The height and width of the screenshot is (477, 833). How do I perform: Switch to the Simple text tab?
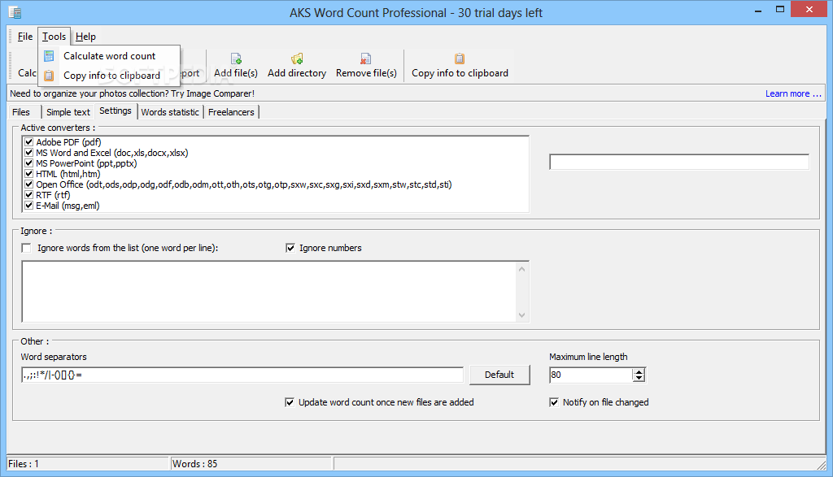coord(68,112)
